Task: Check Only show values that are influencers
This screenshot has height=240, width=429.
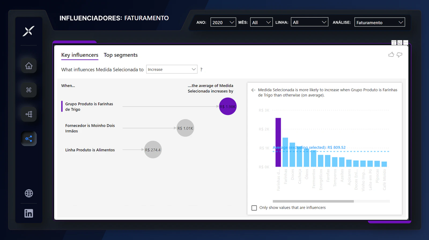Action: click(254, 208)
